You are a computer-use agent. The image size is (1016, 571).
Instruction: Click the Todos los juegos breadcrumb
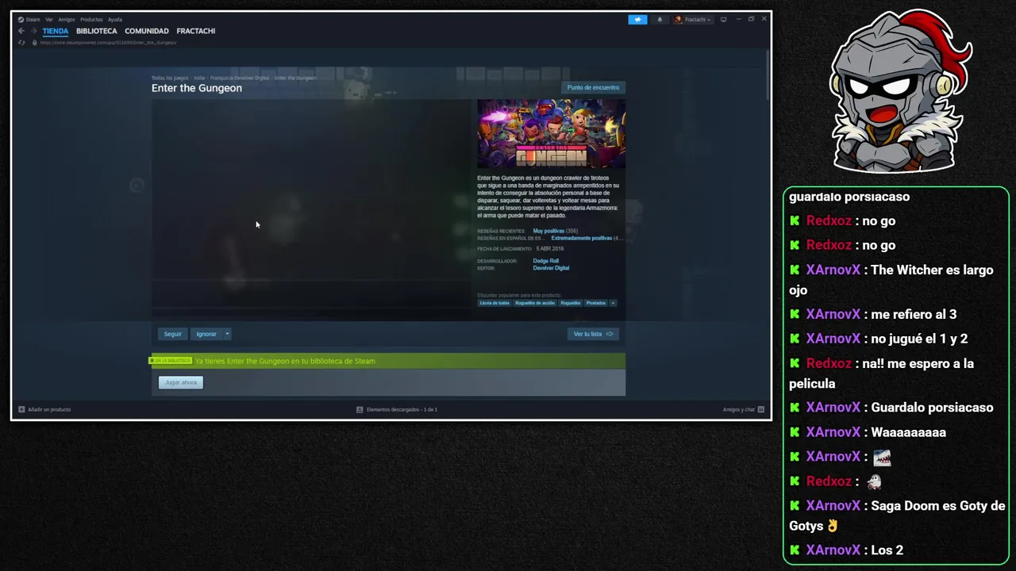coord(170,78)
